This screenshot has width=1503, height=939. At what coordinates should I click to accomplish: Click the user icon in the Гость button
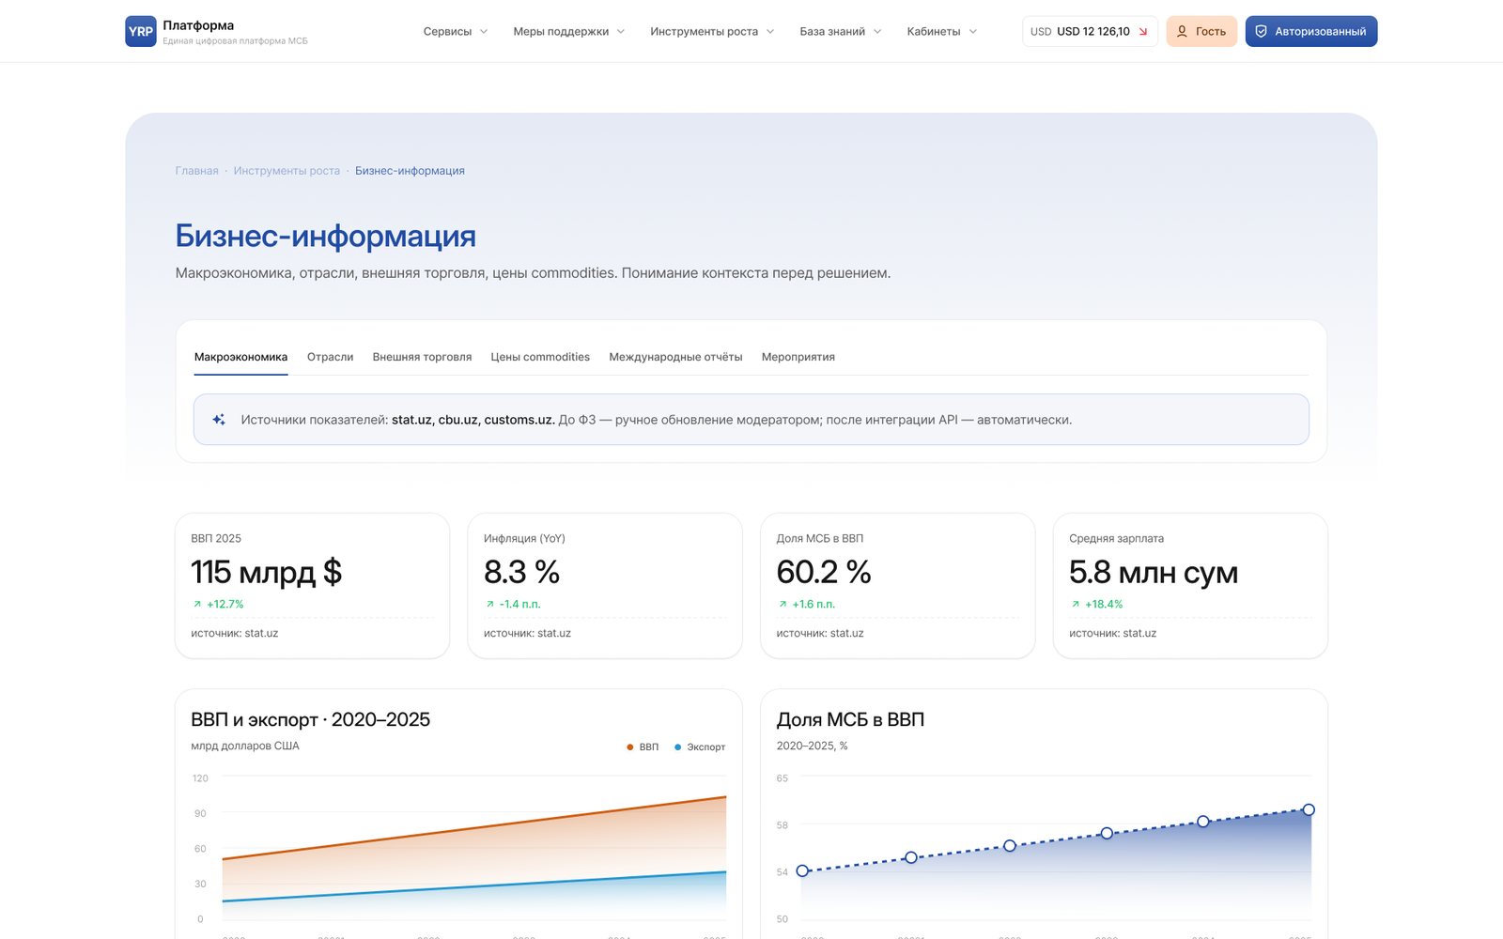[1182, 31]
